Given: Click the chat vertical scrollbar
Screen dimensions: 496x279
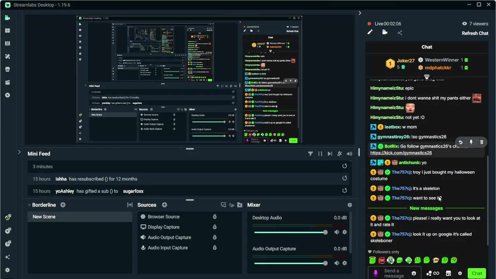Looking at the screenshot, I should pos(487,200).
